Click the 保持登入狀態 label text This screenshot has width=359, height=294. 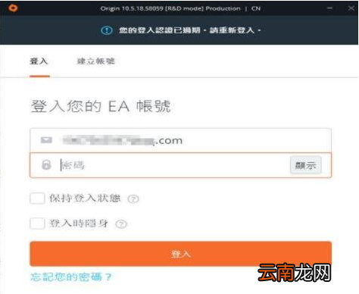(85, 199)
